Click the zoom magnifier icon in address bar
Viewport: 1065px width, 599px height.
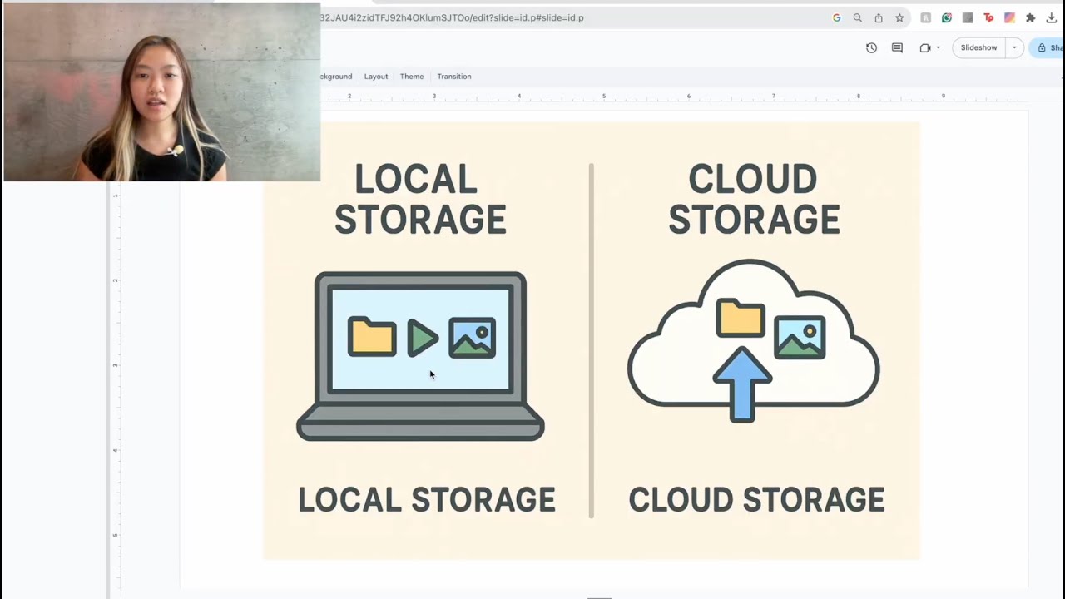point(857,17)
